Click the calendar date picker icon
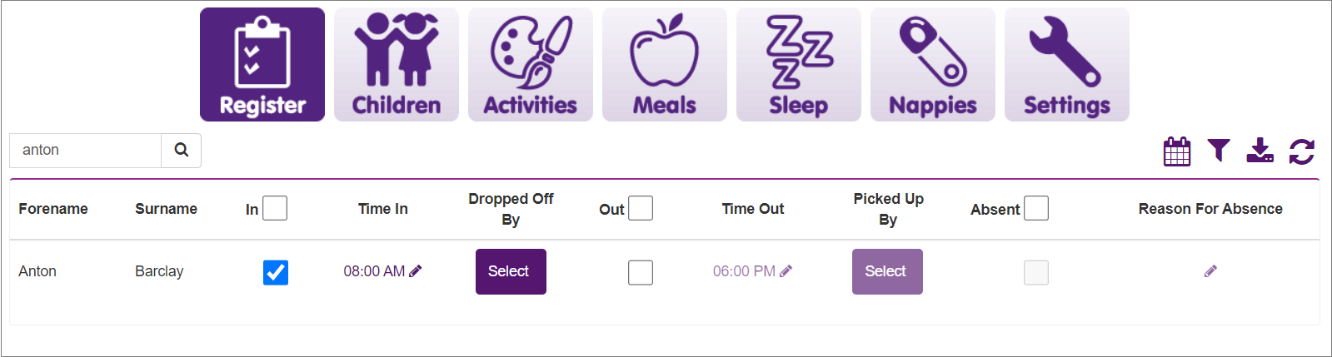Image resolution: width=1332 pixels, height=357 pixels. tap(1177, 151)
